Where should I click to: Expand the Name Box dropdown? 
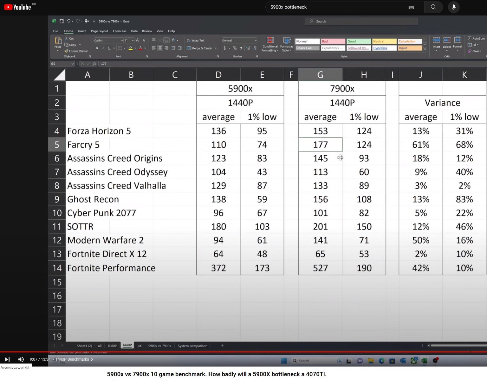point(73,64)
